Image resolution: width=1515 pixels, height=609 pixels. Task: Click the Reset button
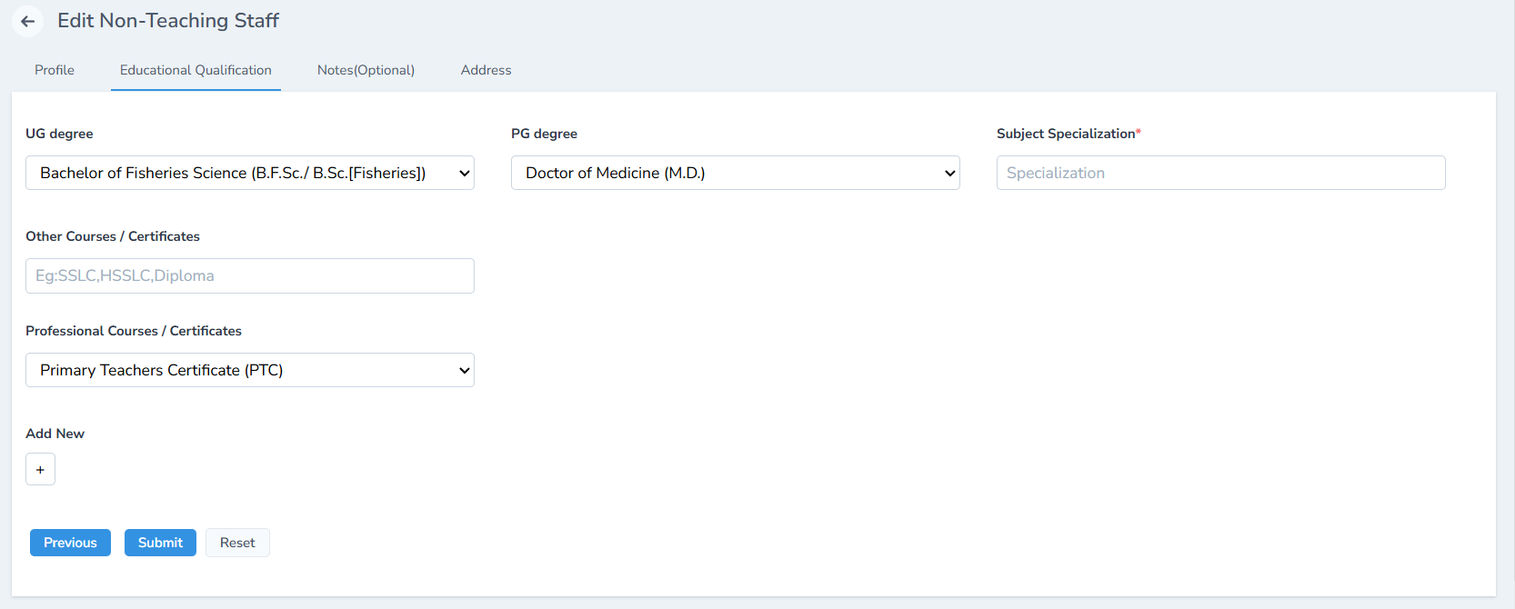click(x=237, y=543)
